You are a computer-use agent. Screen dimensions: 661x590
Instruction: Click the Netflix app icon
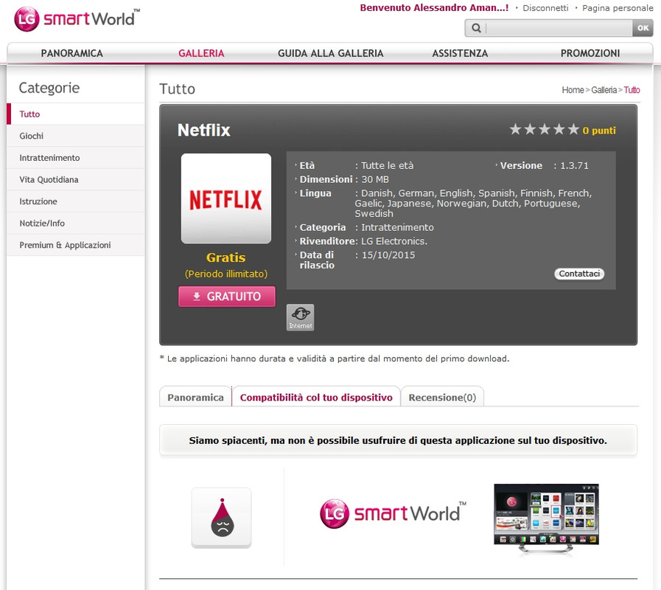pyautogui.click(x=226, y=198)
